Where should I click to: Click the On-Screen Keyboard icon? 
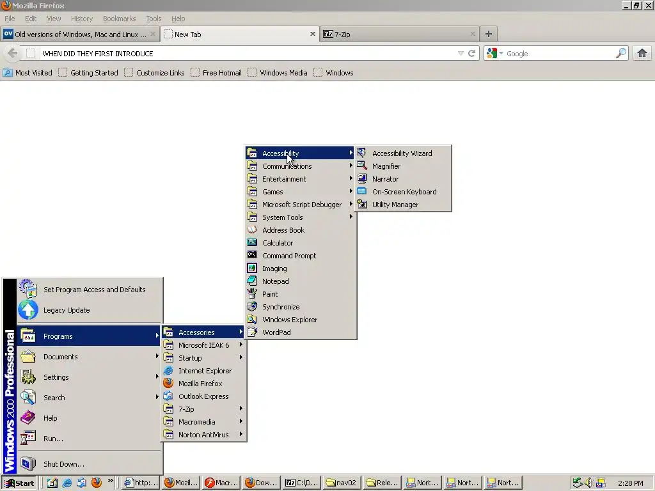[x=362, y=192]
